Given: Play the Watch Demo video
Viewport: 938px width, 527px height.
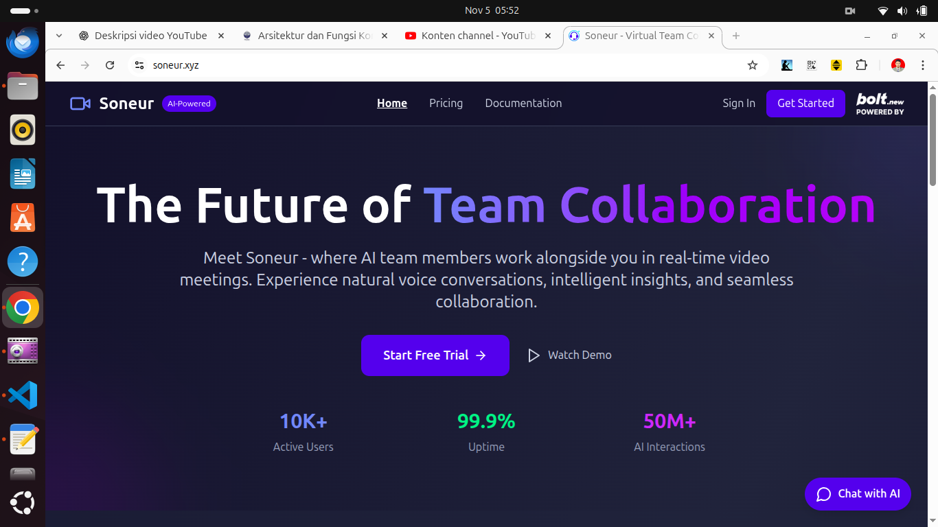Looking at the screenshot, I should click(x=569, y=355).
